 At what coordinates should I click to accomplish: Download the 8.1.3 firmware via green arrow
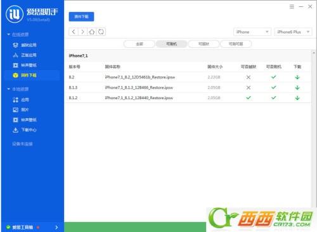click(x=297, y=87)
